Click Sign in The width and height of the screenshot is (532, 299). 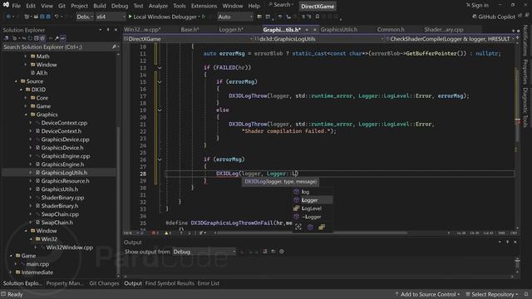tap(477, 5)
